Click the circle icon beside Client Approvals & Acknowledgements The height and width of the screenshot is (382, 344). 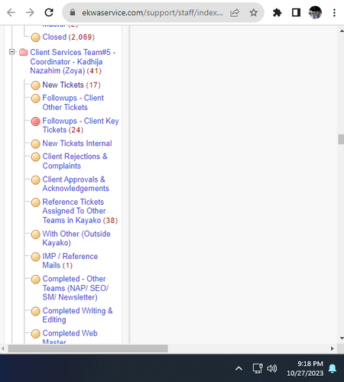coord(35,180)
